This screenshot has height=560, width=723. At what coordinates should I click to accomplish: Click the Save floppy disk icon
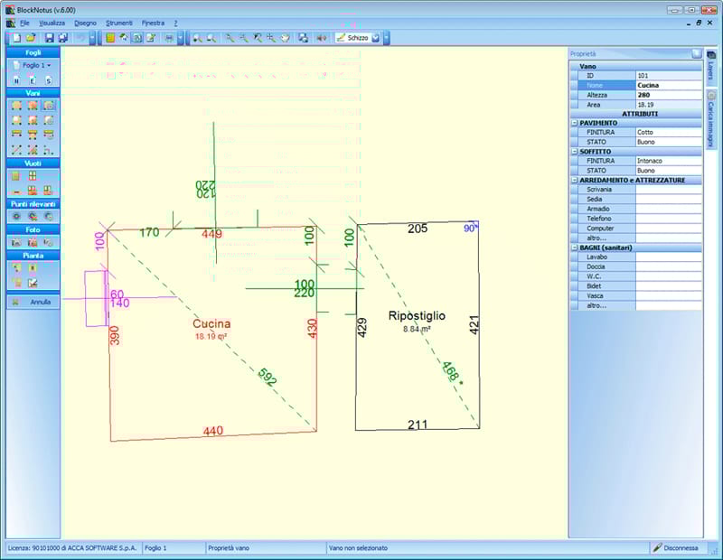[x=50, y=38]
